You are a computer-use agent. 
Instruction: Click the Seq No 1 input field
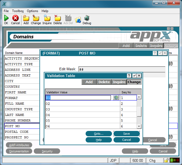pyautogui.click(x=129, y=98)
